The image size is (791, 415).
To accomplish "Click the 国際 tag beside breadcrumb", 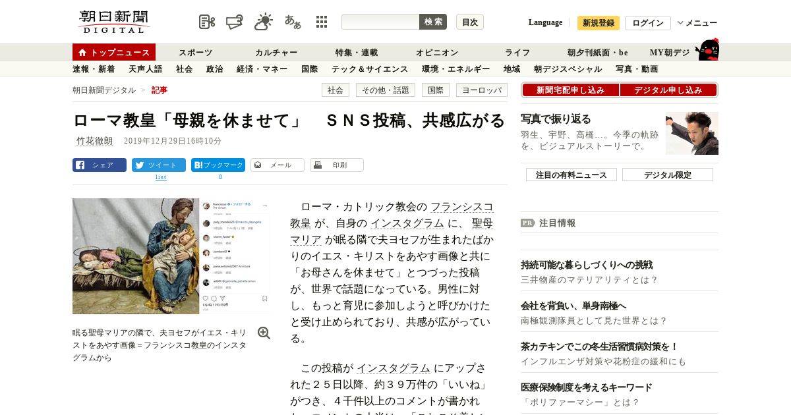I will pyautogui.click(x=436, y=90).
